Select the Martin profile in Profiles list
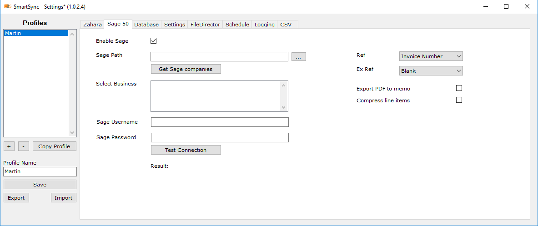Image resolution: width=538 pixels, height=226 pixels. click(36, 33)
